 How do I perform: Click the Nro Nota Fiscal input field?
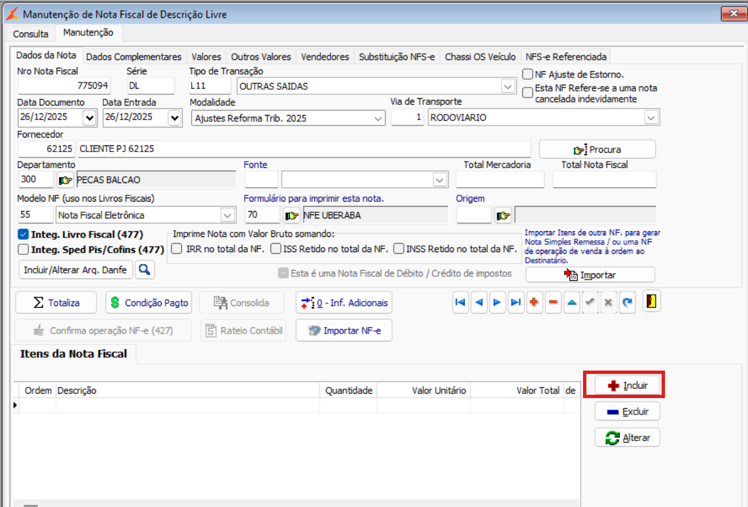(x=64, y=86)
